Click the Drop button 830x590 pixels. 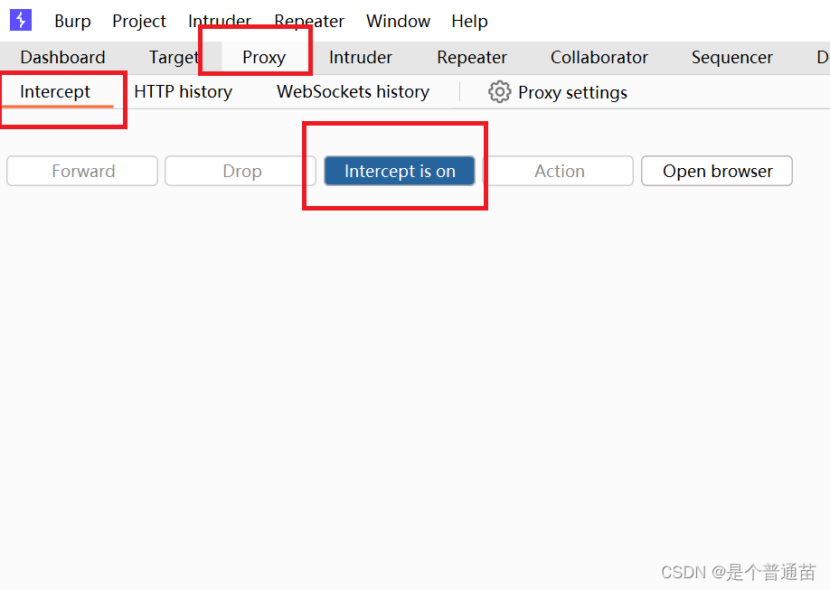coord(241,171)
